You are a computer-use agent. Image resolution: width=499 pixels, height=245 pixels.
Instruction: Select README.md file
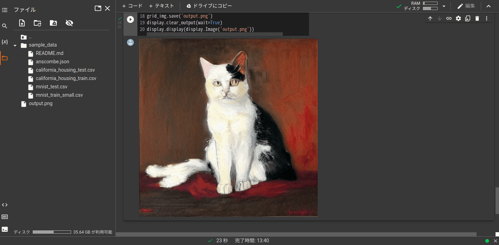tap(49, 53)
